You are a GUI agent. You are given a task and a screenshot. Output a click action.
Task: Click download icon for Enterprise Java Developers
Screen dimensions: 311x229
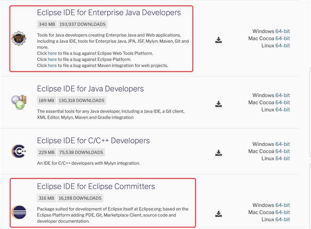218,40
